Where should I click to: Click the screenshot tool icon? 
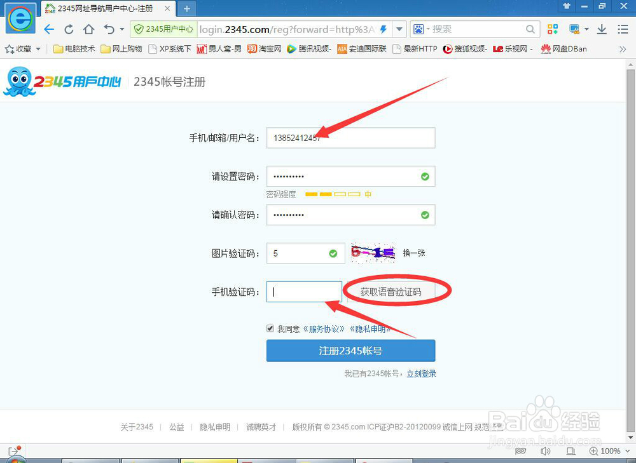[574, 29]
